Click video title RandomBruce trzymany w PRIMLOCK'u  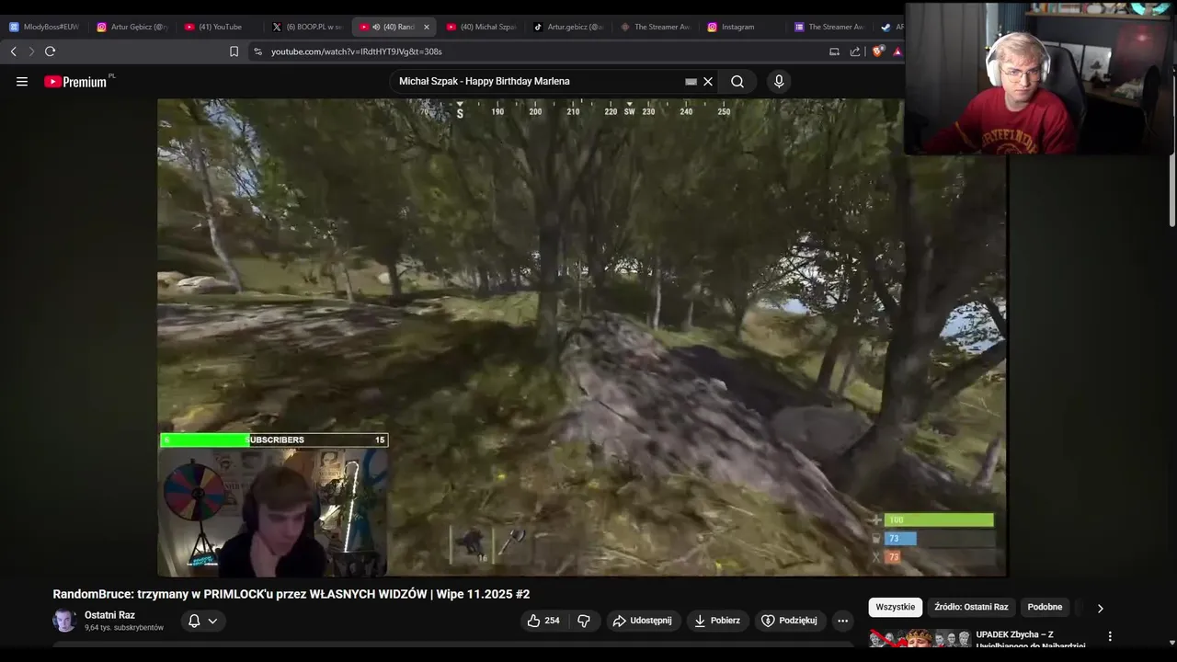[x=291, y=594]
